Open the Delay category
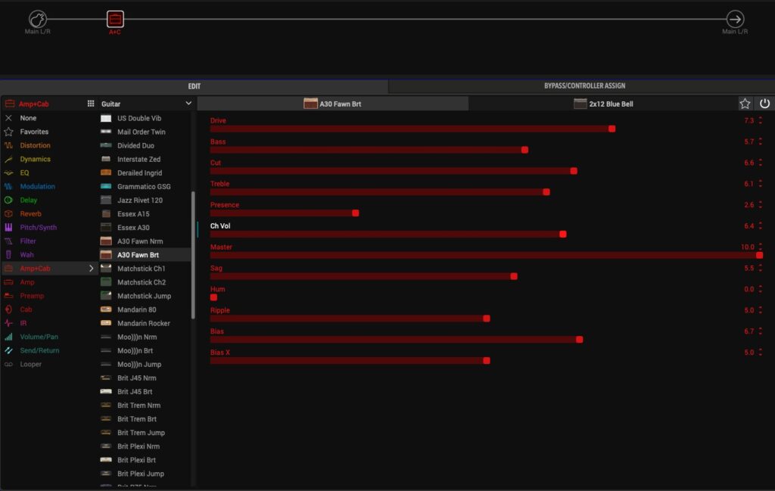The height and width of the screenshot is (491, 775). tap(29, 200)
